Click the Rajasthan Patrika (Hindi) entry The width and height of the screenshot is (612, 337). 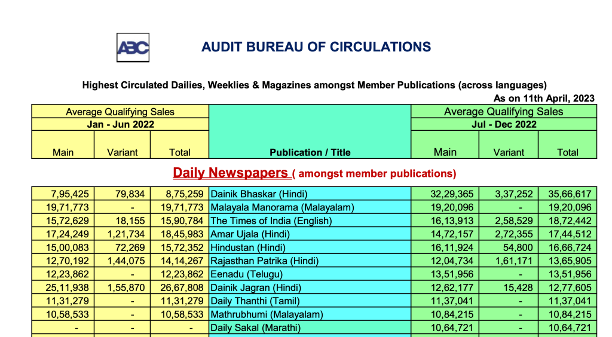point(265,261)
